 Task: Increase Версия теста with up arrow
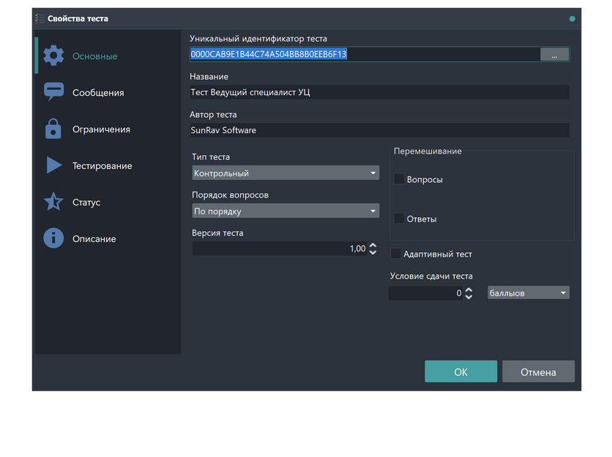[373, 245]
